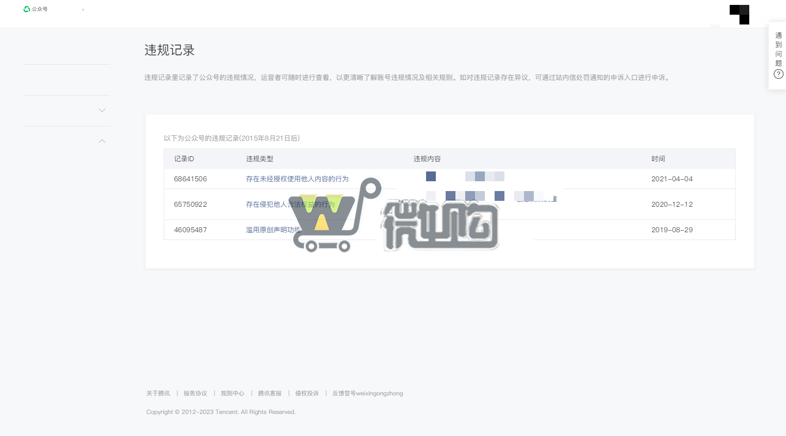Click 反馈官号weixingongzhong footer link
This screenshot has width=786, height=436.
[x=367, y=393]
